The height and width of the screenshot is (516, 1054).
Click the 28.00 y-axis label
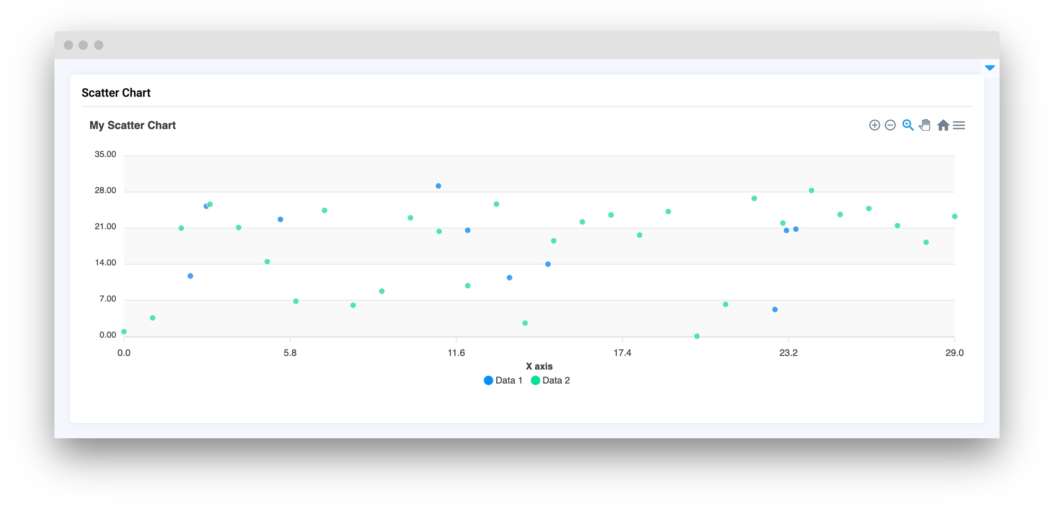tap(105, 190)
